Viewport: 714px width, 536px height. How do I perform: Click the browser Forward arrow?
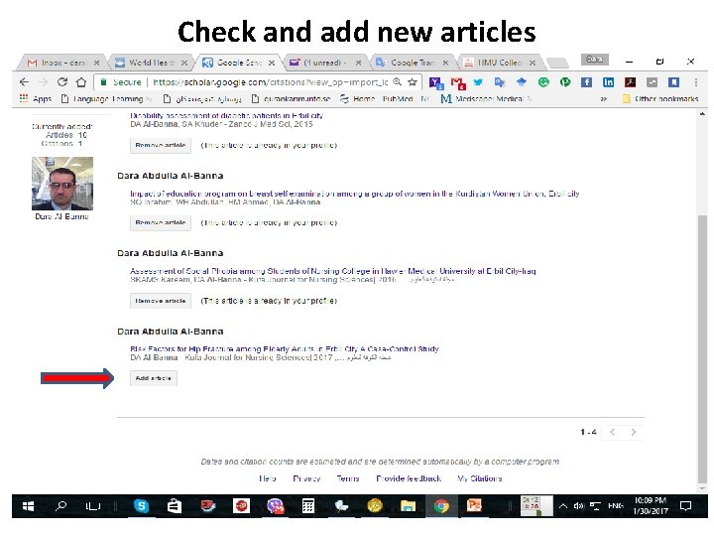click(x=44, y=82)
